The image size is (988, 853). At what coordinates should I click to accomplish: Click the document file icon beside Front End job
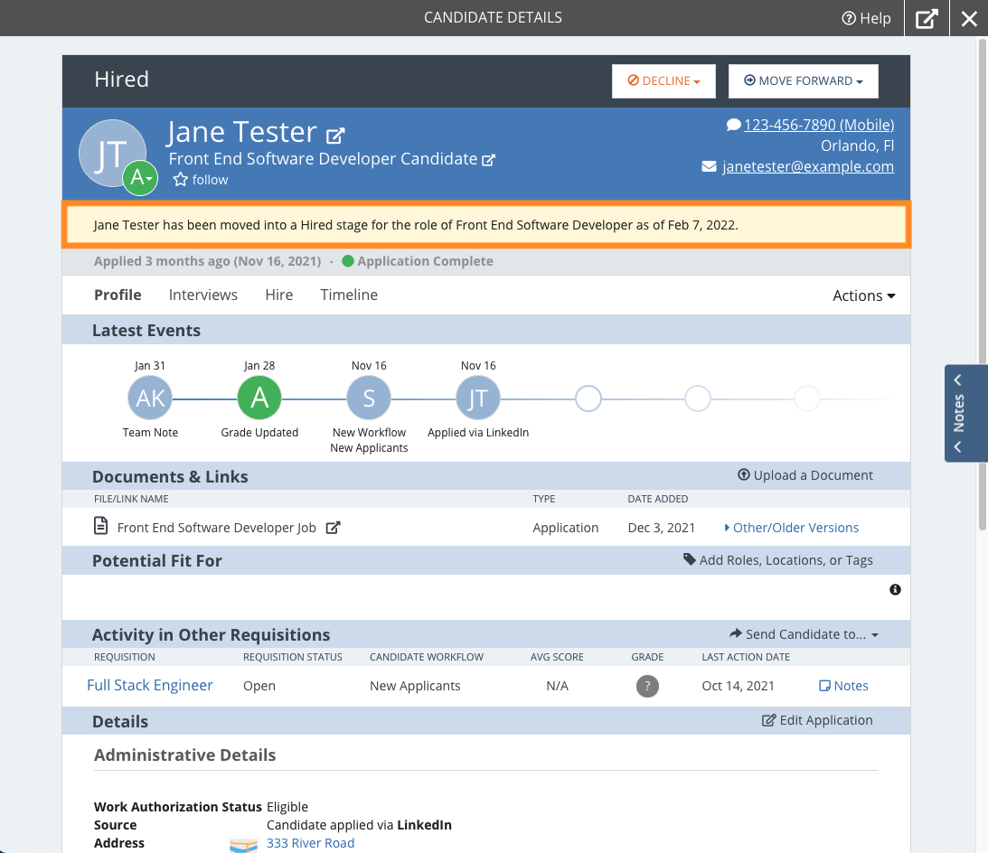click(101, 525)
